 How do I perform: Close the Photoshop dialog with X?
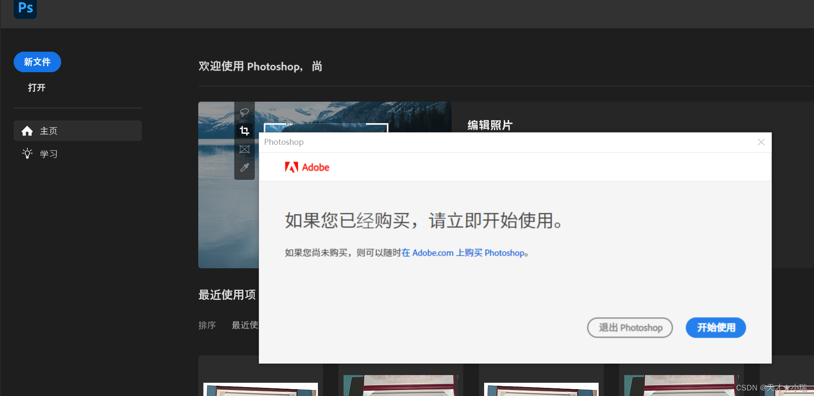pyautogui.click(x=761, y=142)
